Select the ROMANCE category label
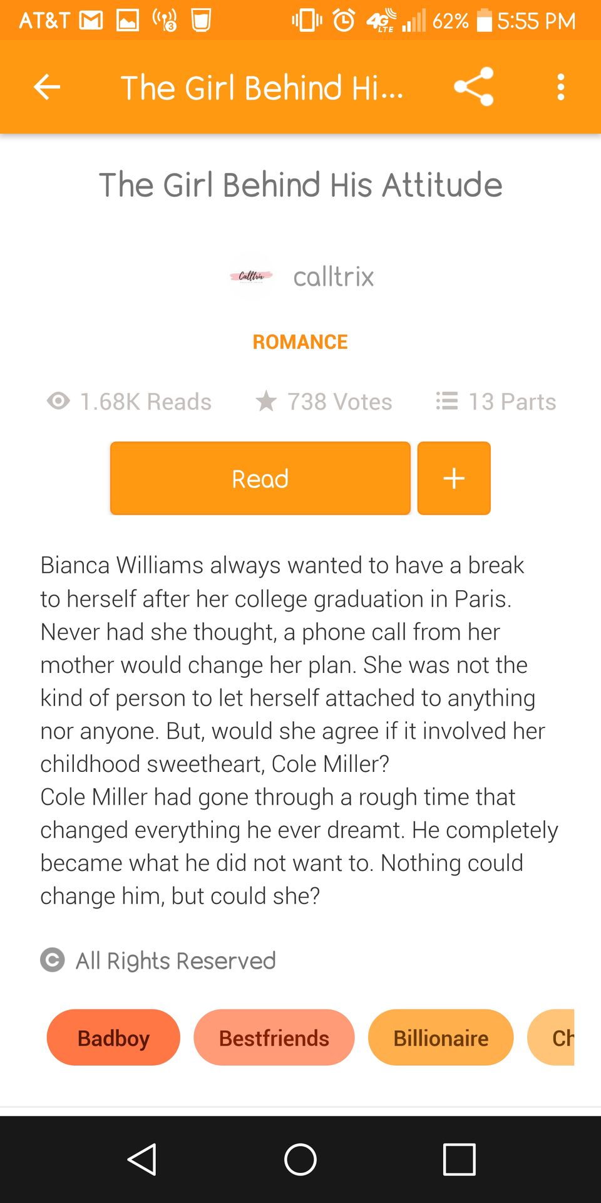601x1203 pixels. [300, 341]
